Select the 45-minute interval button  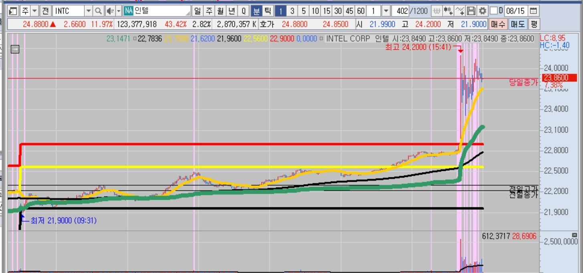(x=350, y=10)
